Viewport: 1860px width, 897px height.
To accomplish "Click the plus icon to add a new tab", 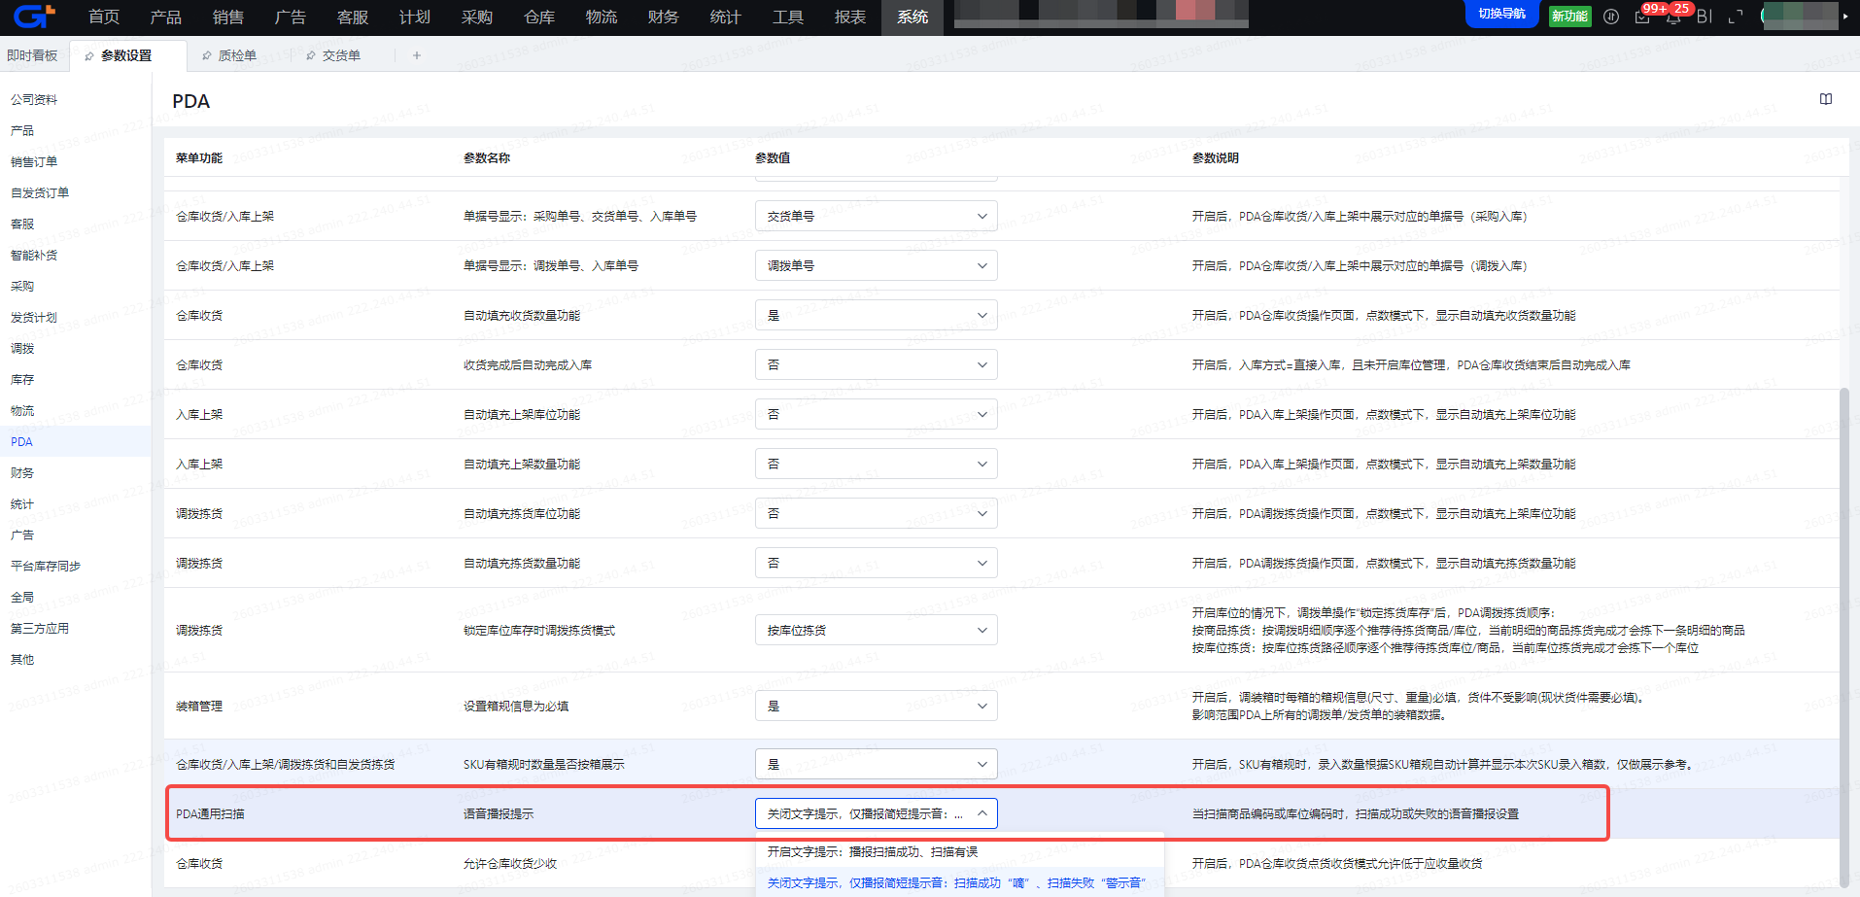I will pos(417,55).
